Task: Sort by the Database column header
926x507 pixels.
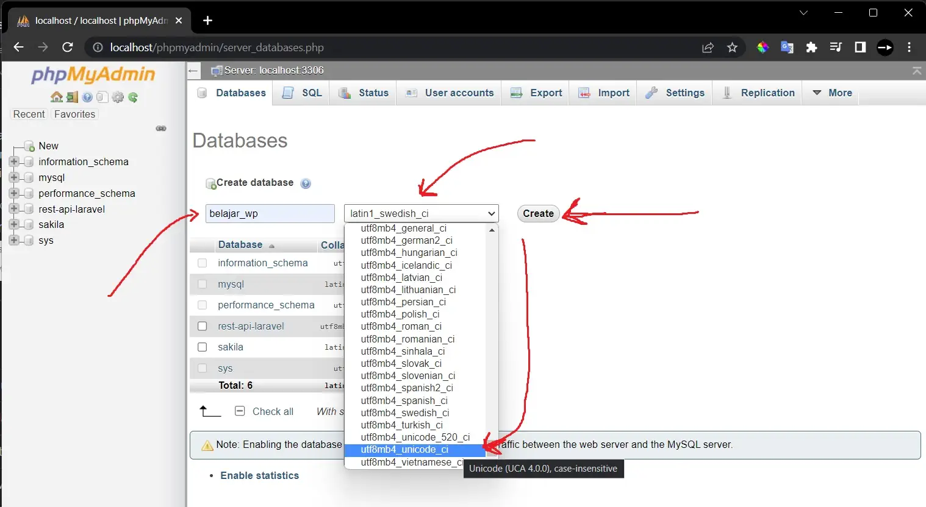Action: 240,245
